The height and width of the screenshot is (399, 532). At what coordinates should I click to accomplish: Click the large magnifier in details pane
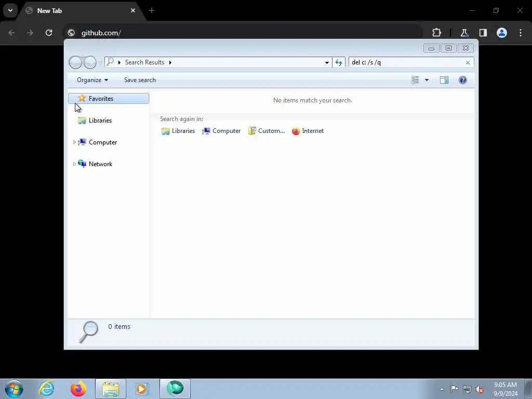(x=88, y=332)
